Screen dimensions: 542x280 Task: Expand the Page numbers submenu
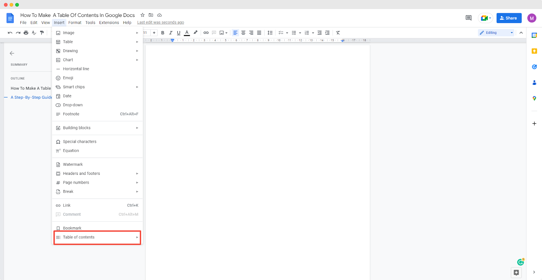point(97,183)
